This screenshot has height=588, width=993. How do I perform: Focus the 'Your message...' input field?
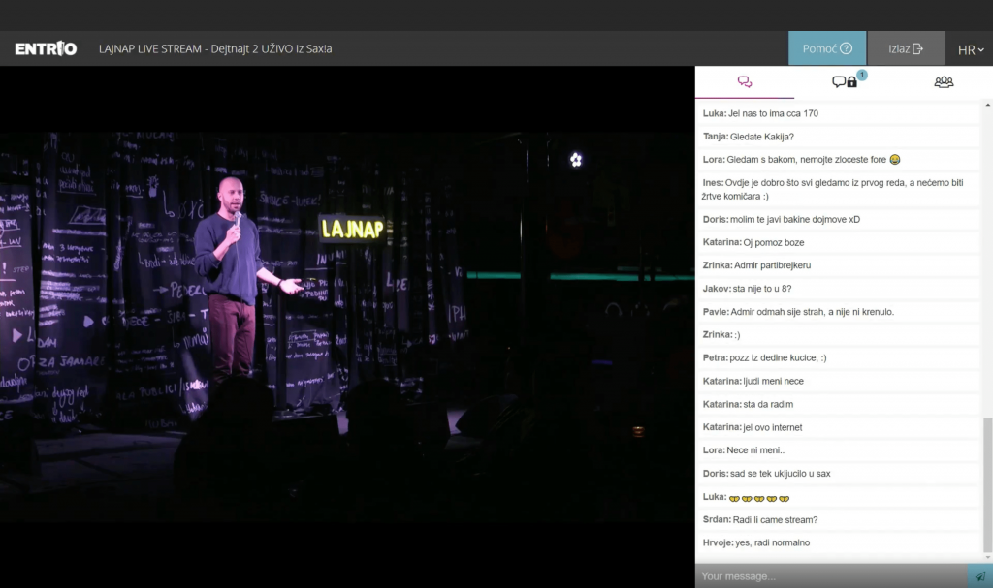coord(829,576)
